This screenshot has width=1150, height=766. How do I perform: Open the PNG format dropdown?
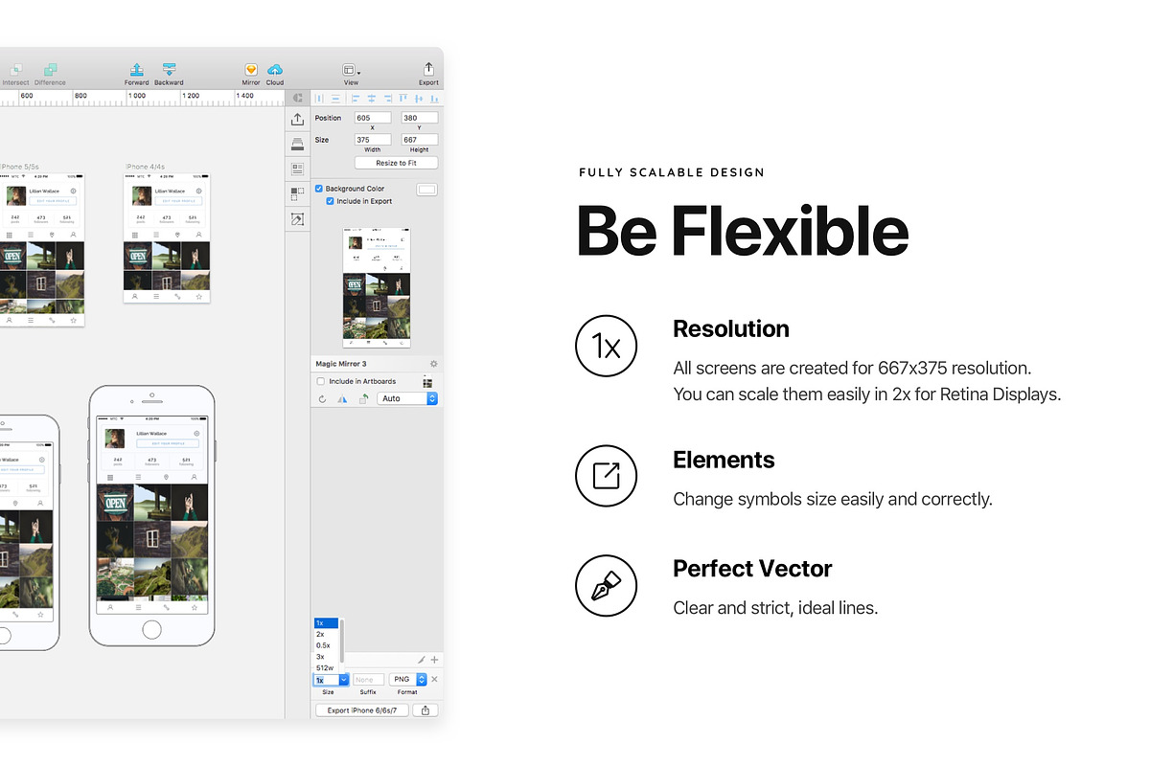pos(406,679)
